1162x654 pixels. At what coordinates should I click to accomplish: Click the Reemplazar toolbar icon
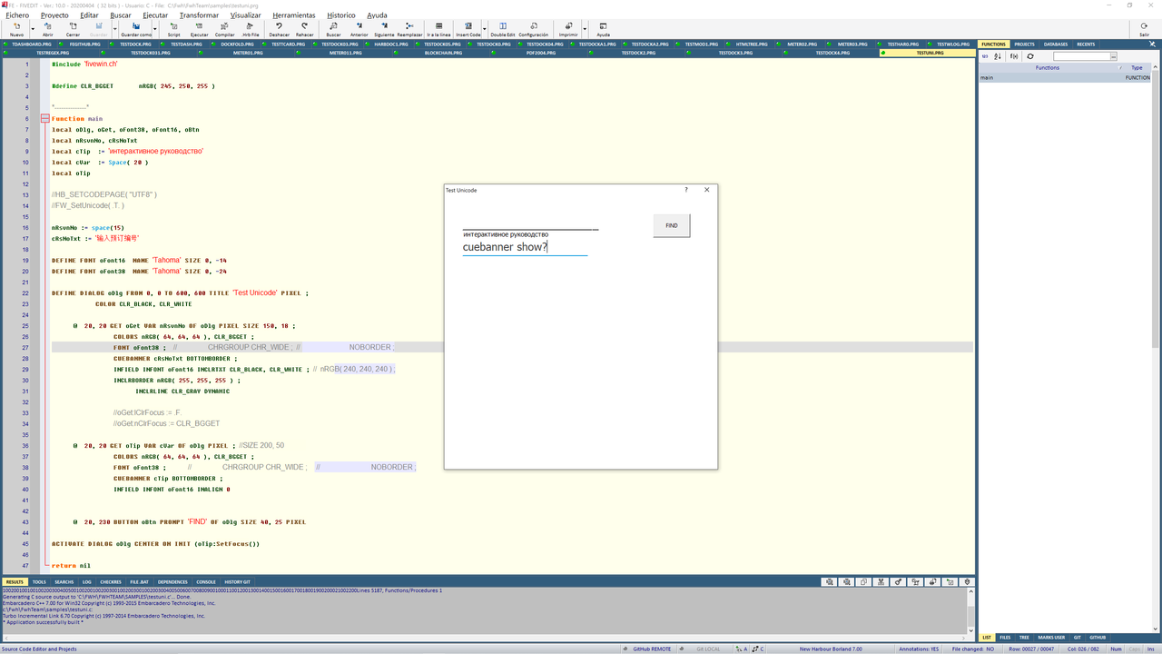point(410,28)
